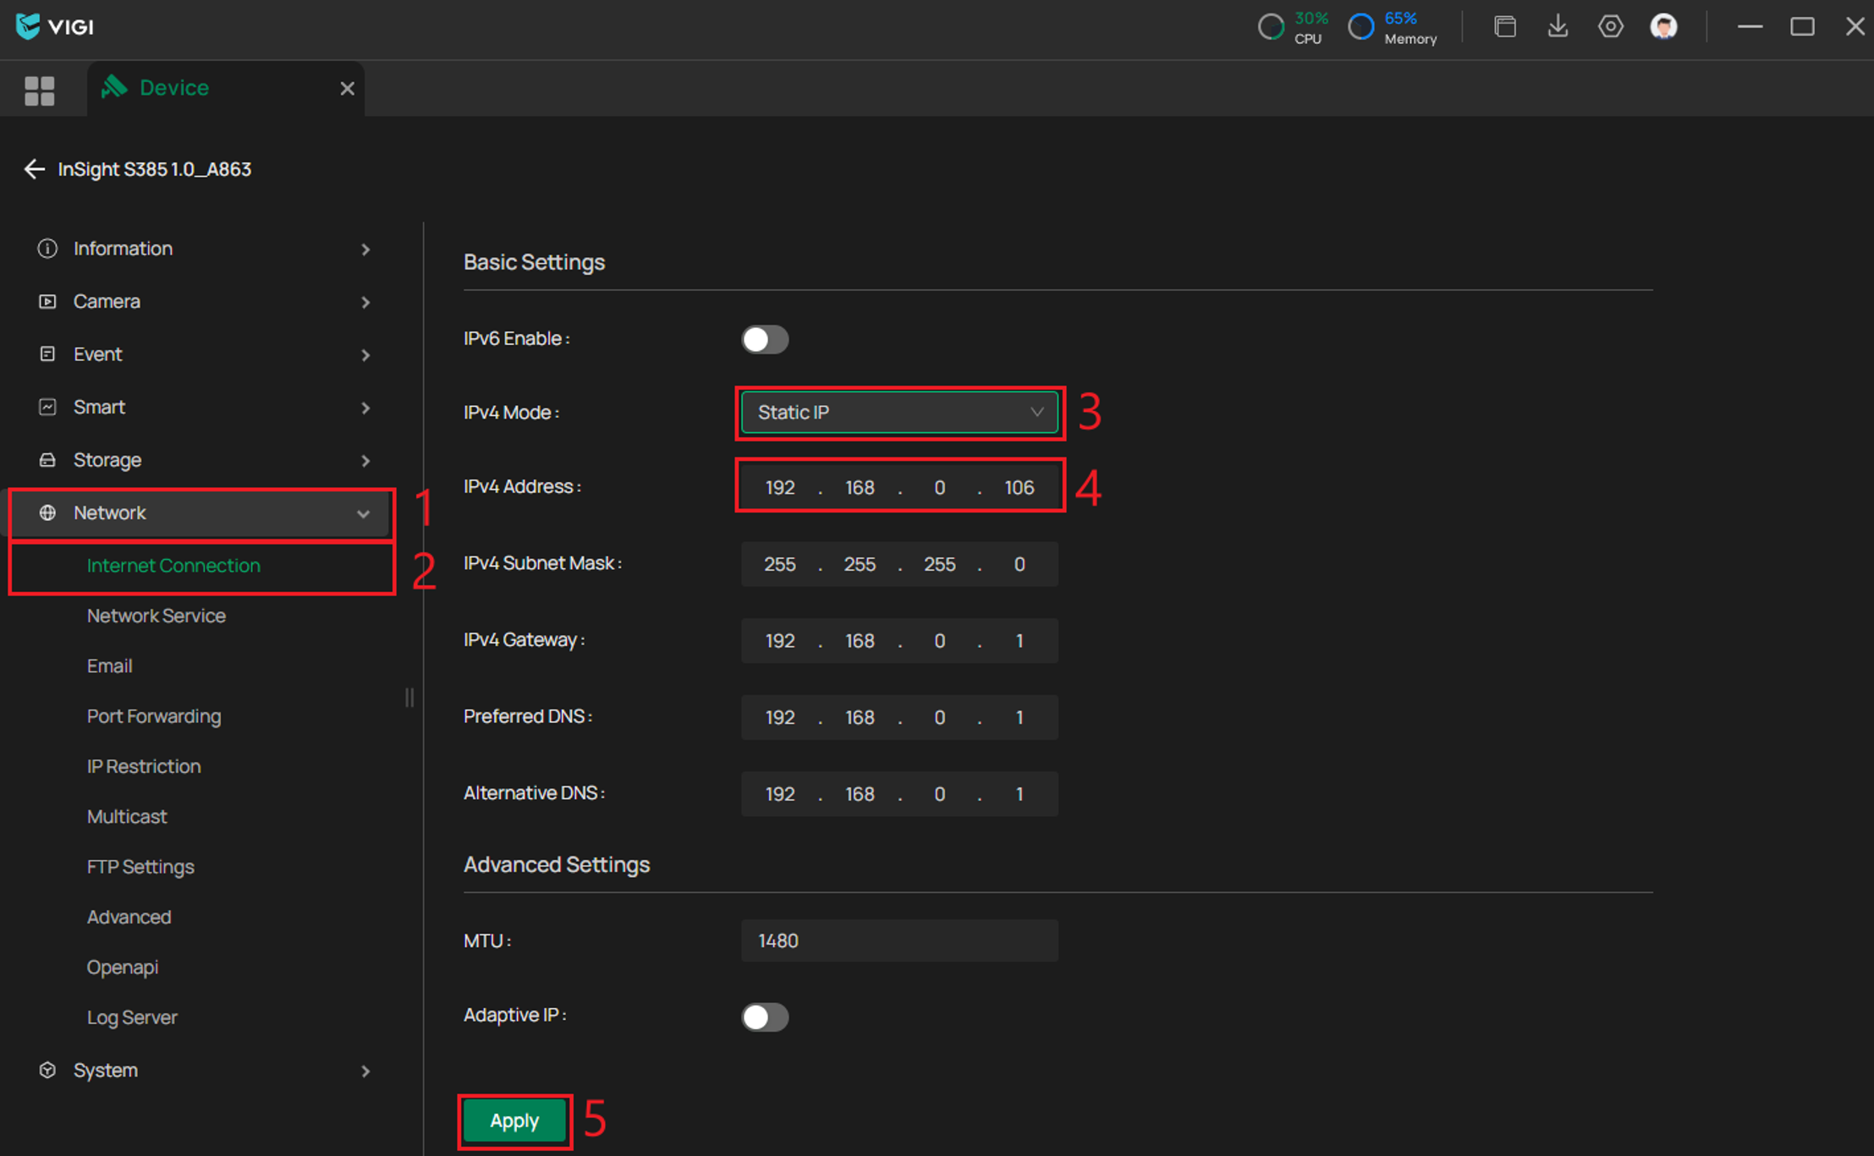Image resolution: width=1874 pixels, height=1156 pixels.
Task: Expand the Smart section chevron
Action: click(365, 408)
